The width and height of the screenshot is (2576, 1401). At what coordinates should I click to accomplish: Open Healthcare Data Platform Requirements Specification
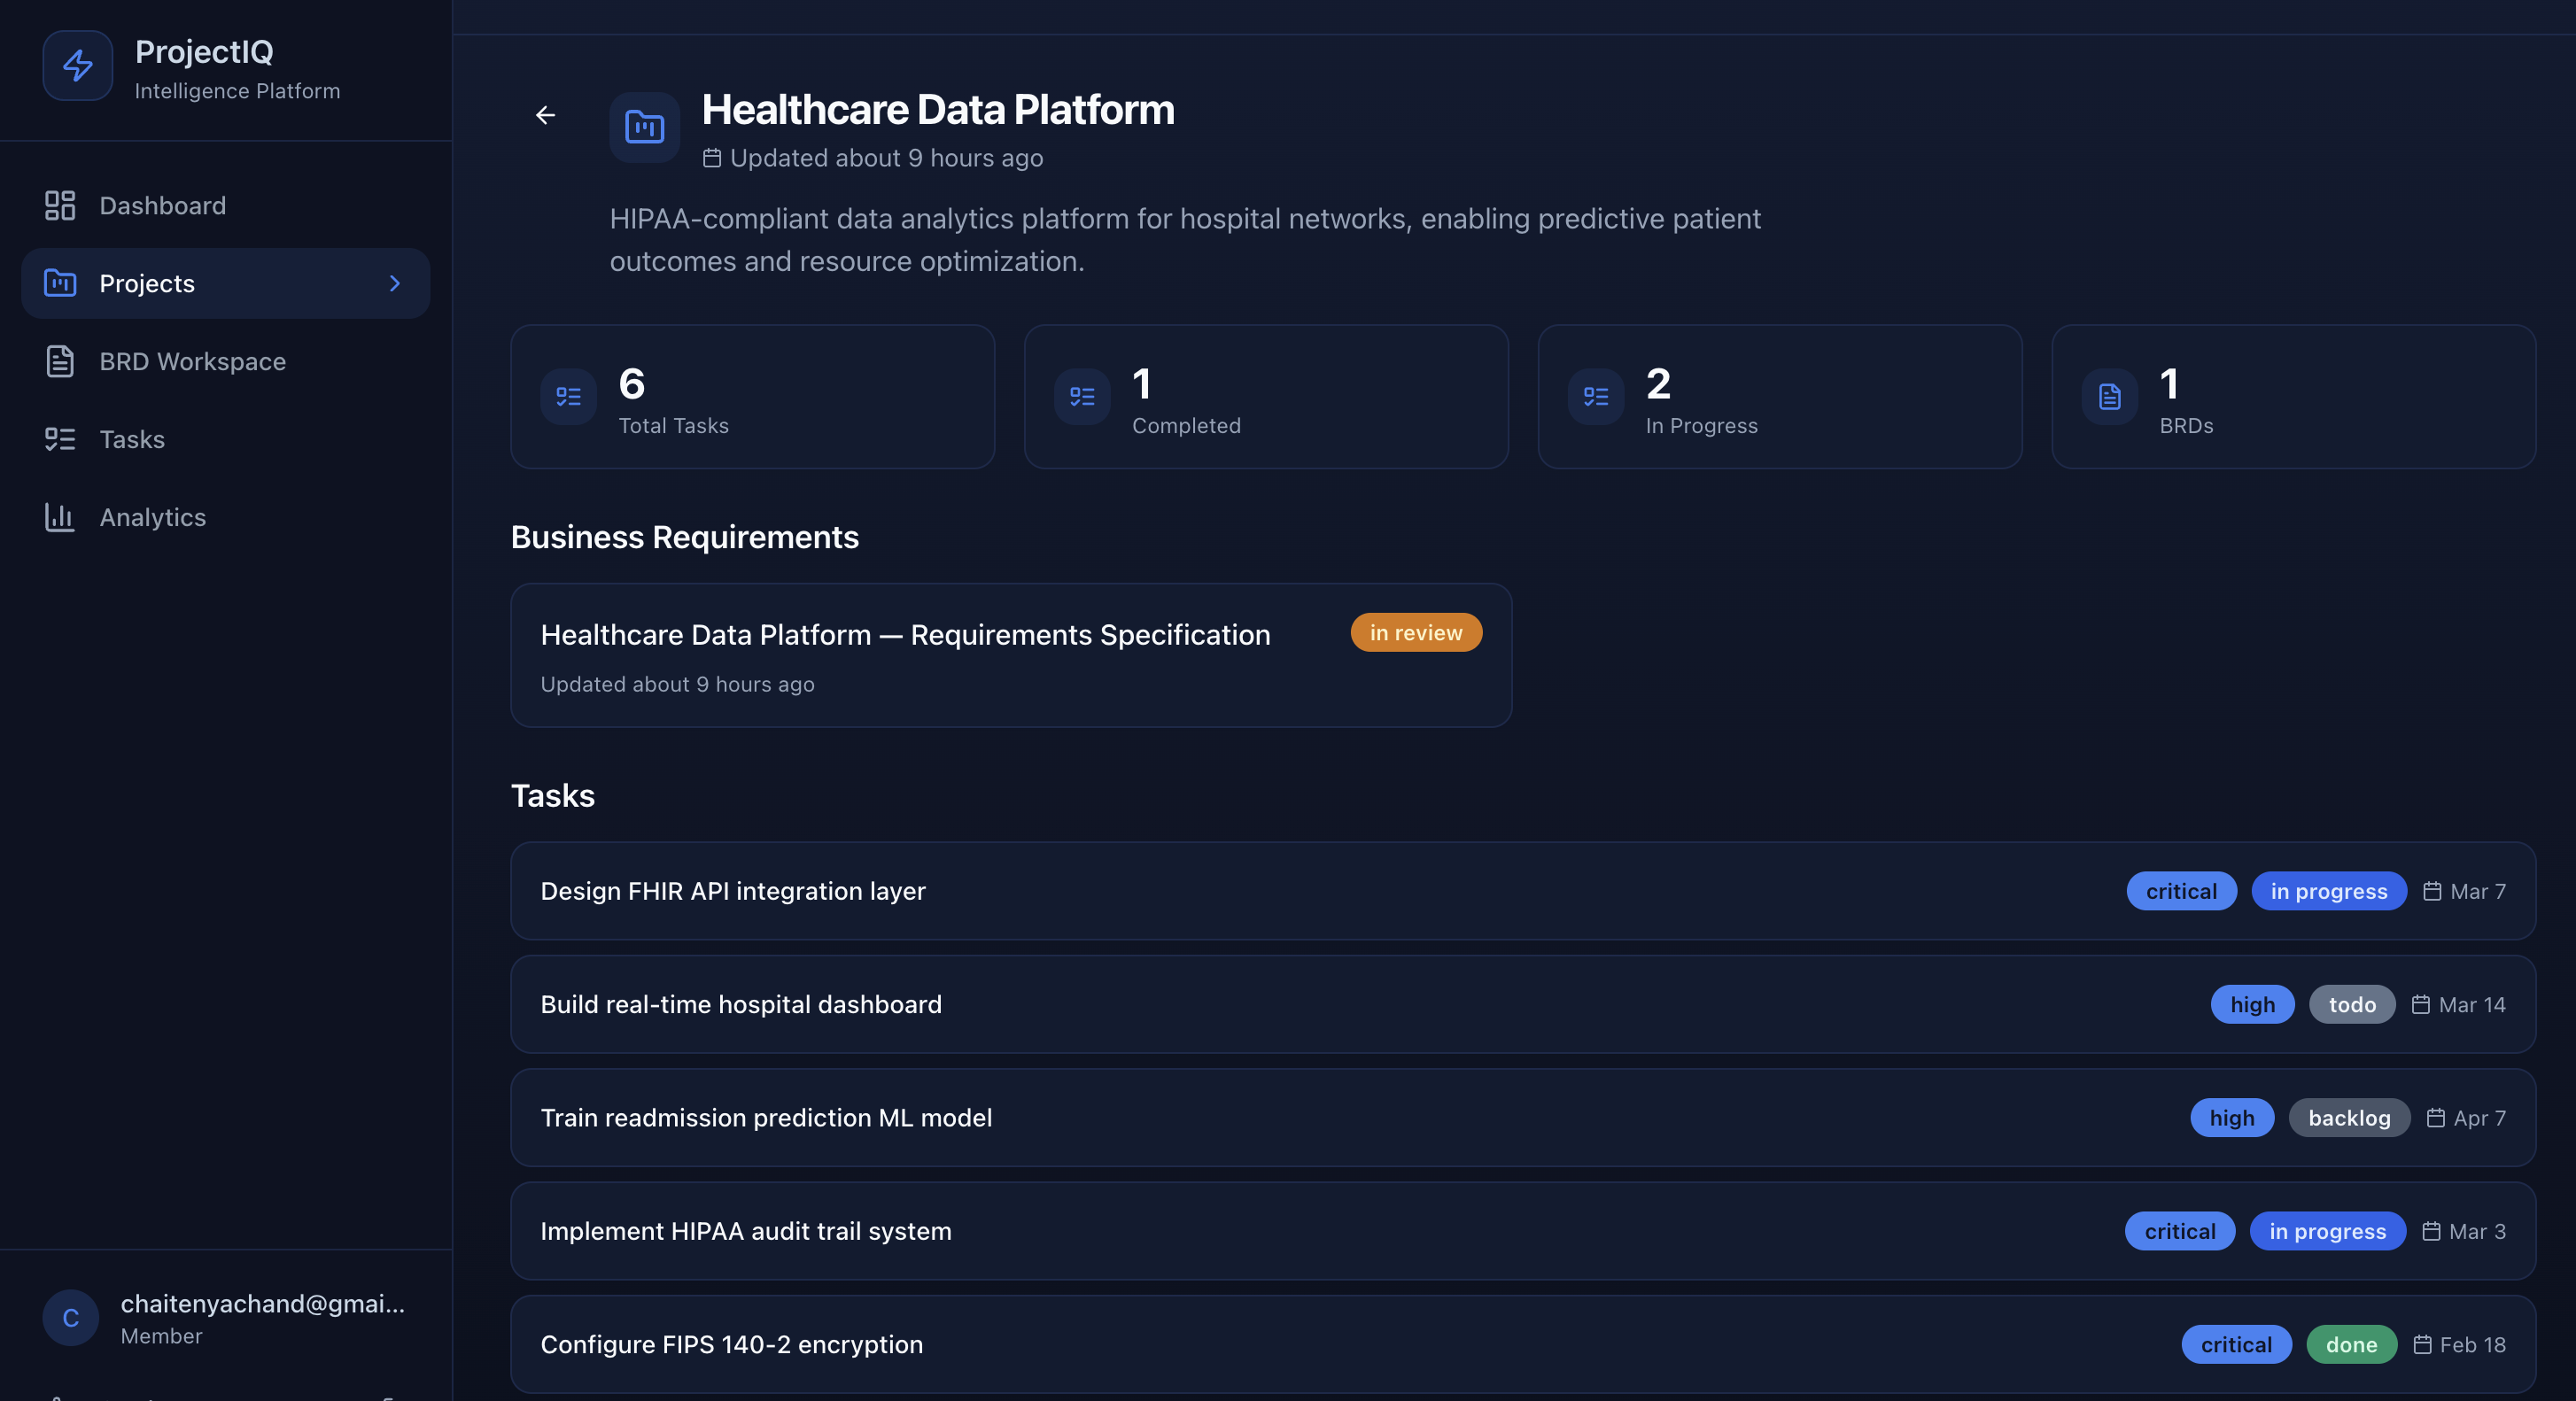(905, 635)
